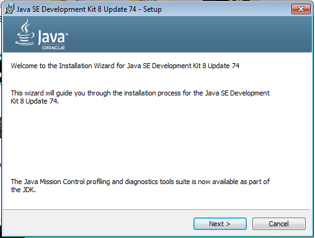Click the Setup window title text
The height and width of the screenshot is (238, 315).
click(89, 9)
